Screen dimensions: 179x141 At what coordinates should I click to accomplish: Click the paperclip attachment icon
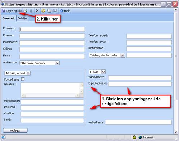[31, 11]
